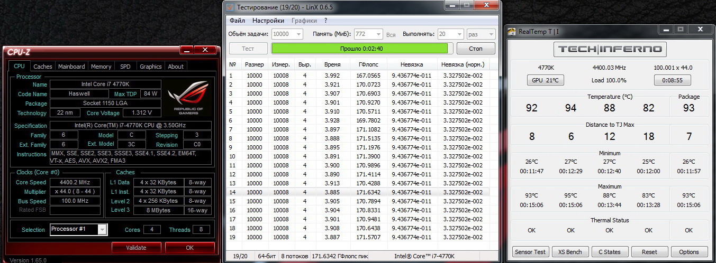Click the Стоп button in LinX
This screenshot has width=716, height=263.
[x=476, y=49]
